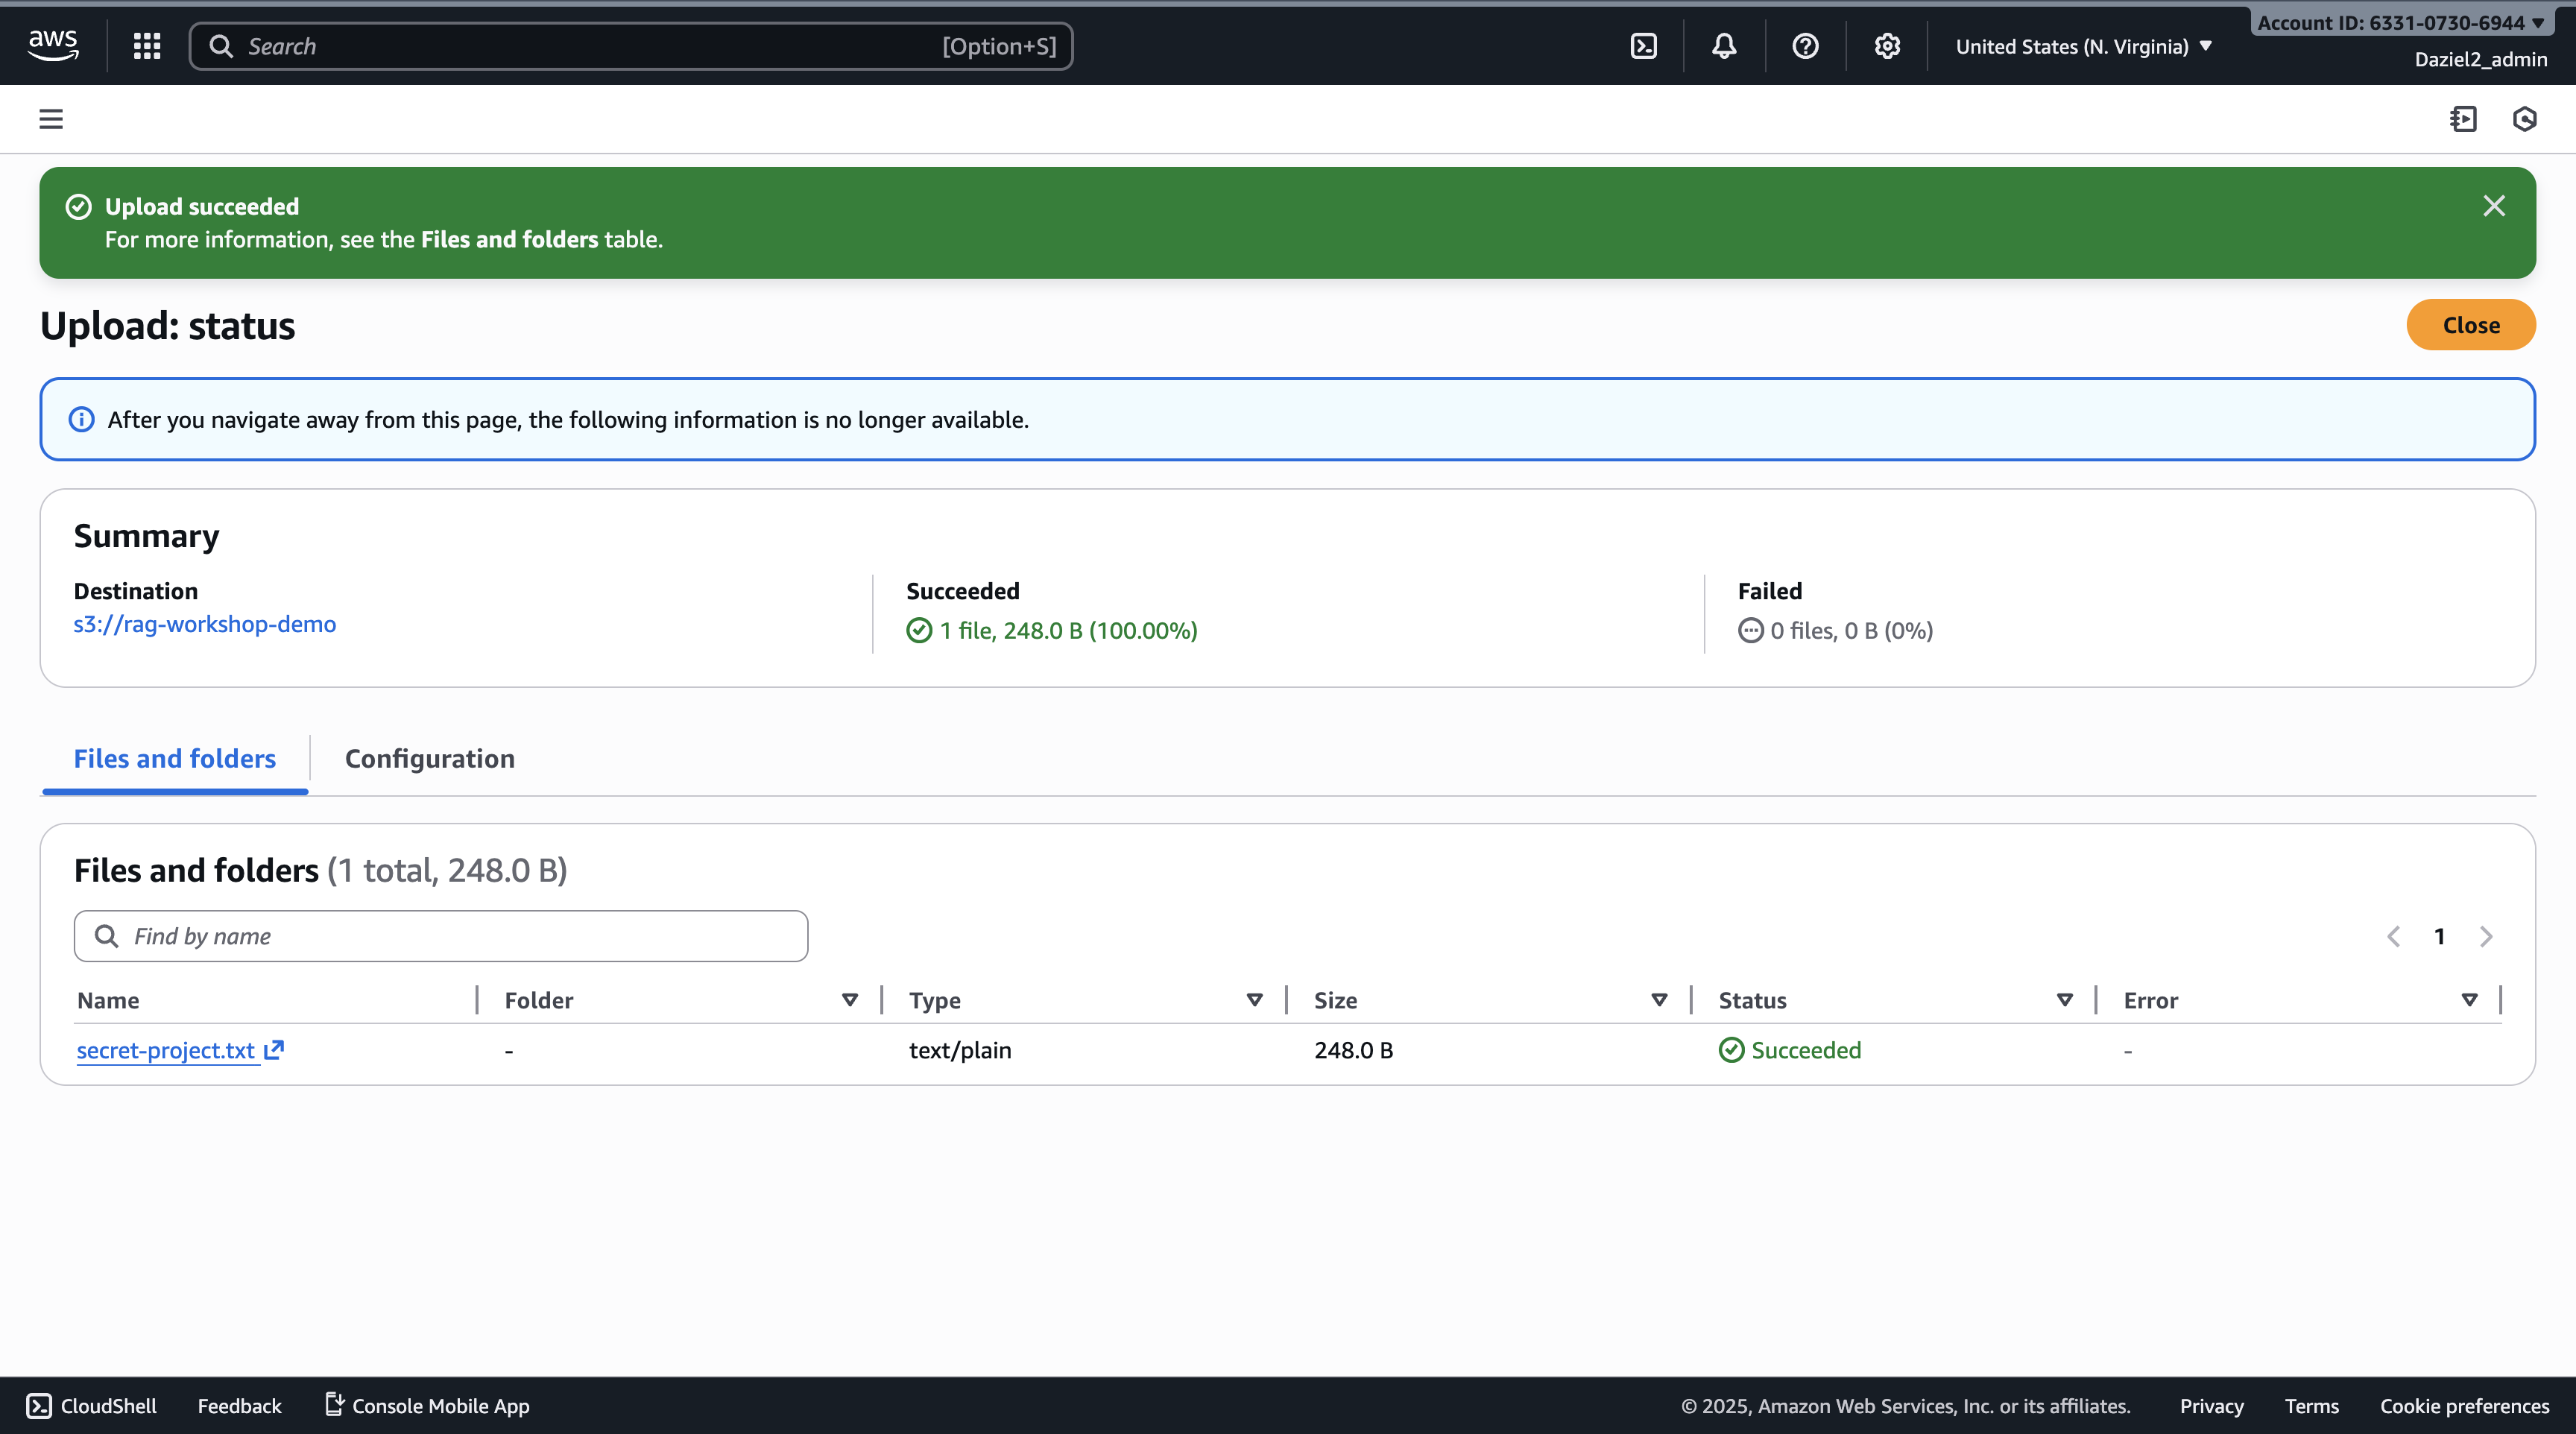Open the help question-mark icon
This screenshot has height=1434, width=2576.
tap(1805, 45)
